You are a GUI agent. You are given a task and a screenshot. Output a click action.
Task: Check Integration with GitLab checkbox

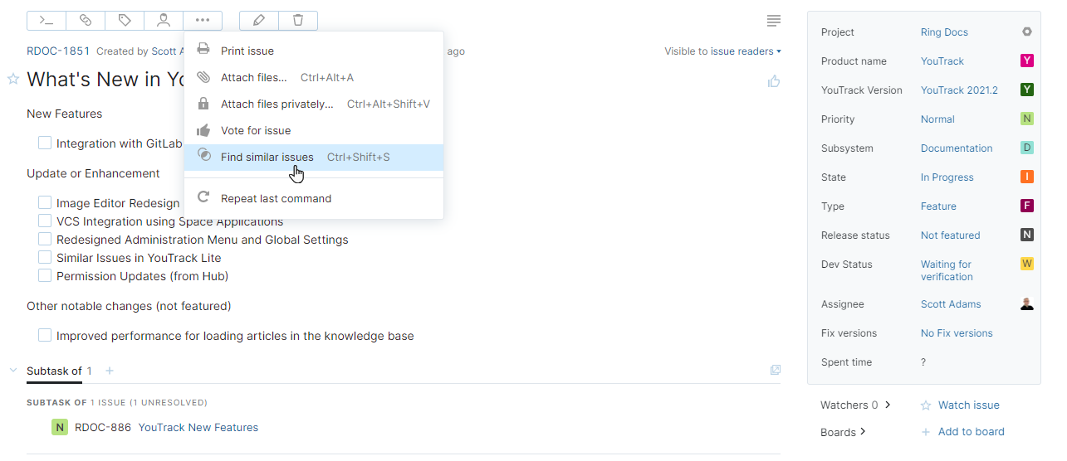(x=45, y=143)
